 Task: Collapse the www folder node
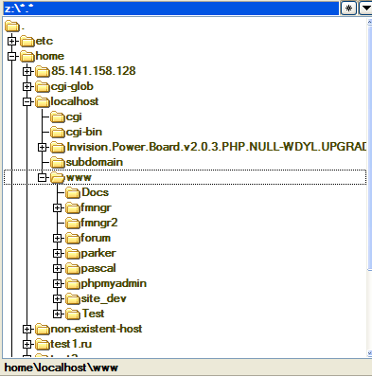point(42,177)
